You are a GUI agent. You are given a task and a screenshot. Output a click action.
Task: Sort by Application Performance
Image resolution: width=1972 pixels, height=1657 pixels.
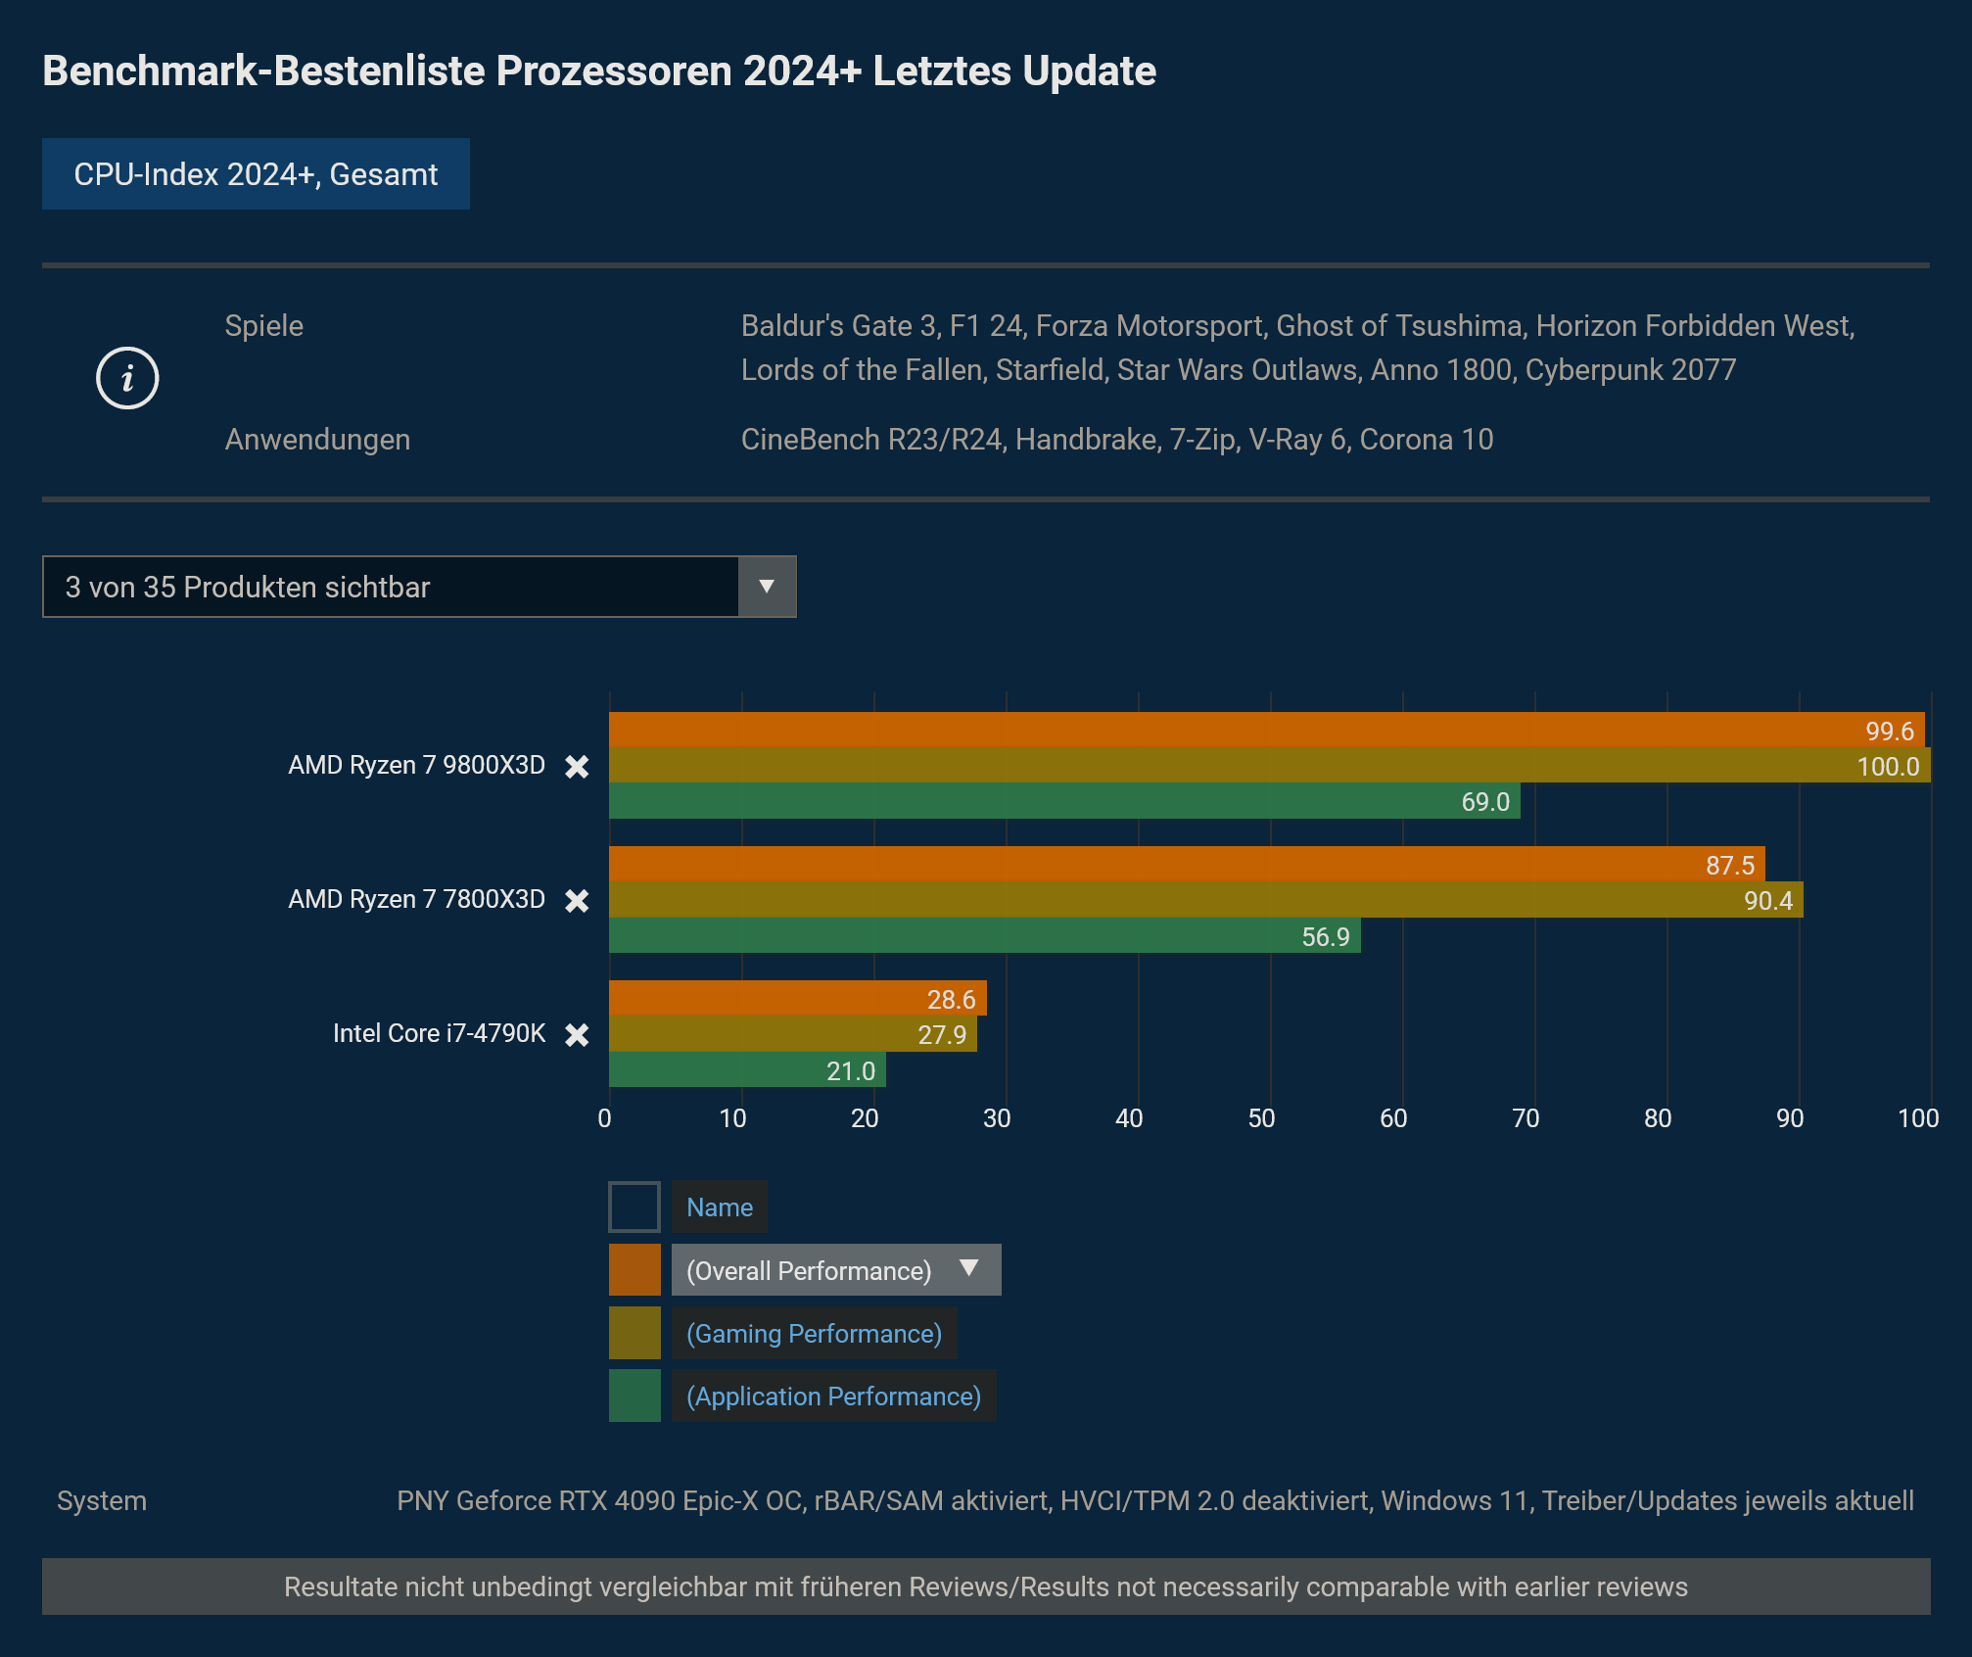click(833, 1396)
